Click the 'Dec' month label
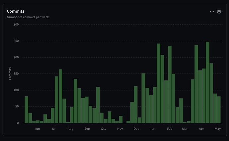The image size is (229, 141). click(x=136, y=129)
